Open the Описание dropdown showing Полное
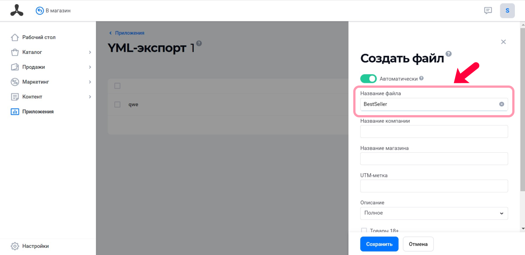The width and height of the screenshot is (525, 255). (x=434, y=213)
